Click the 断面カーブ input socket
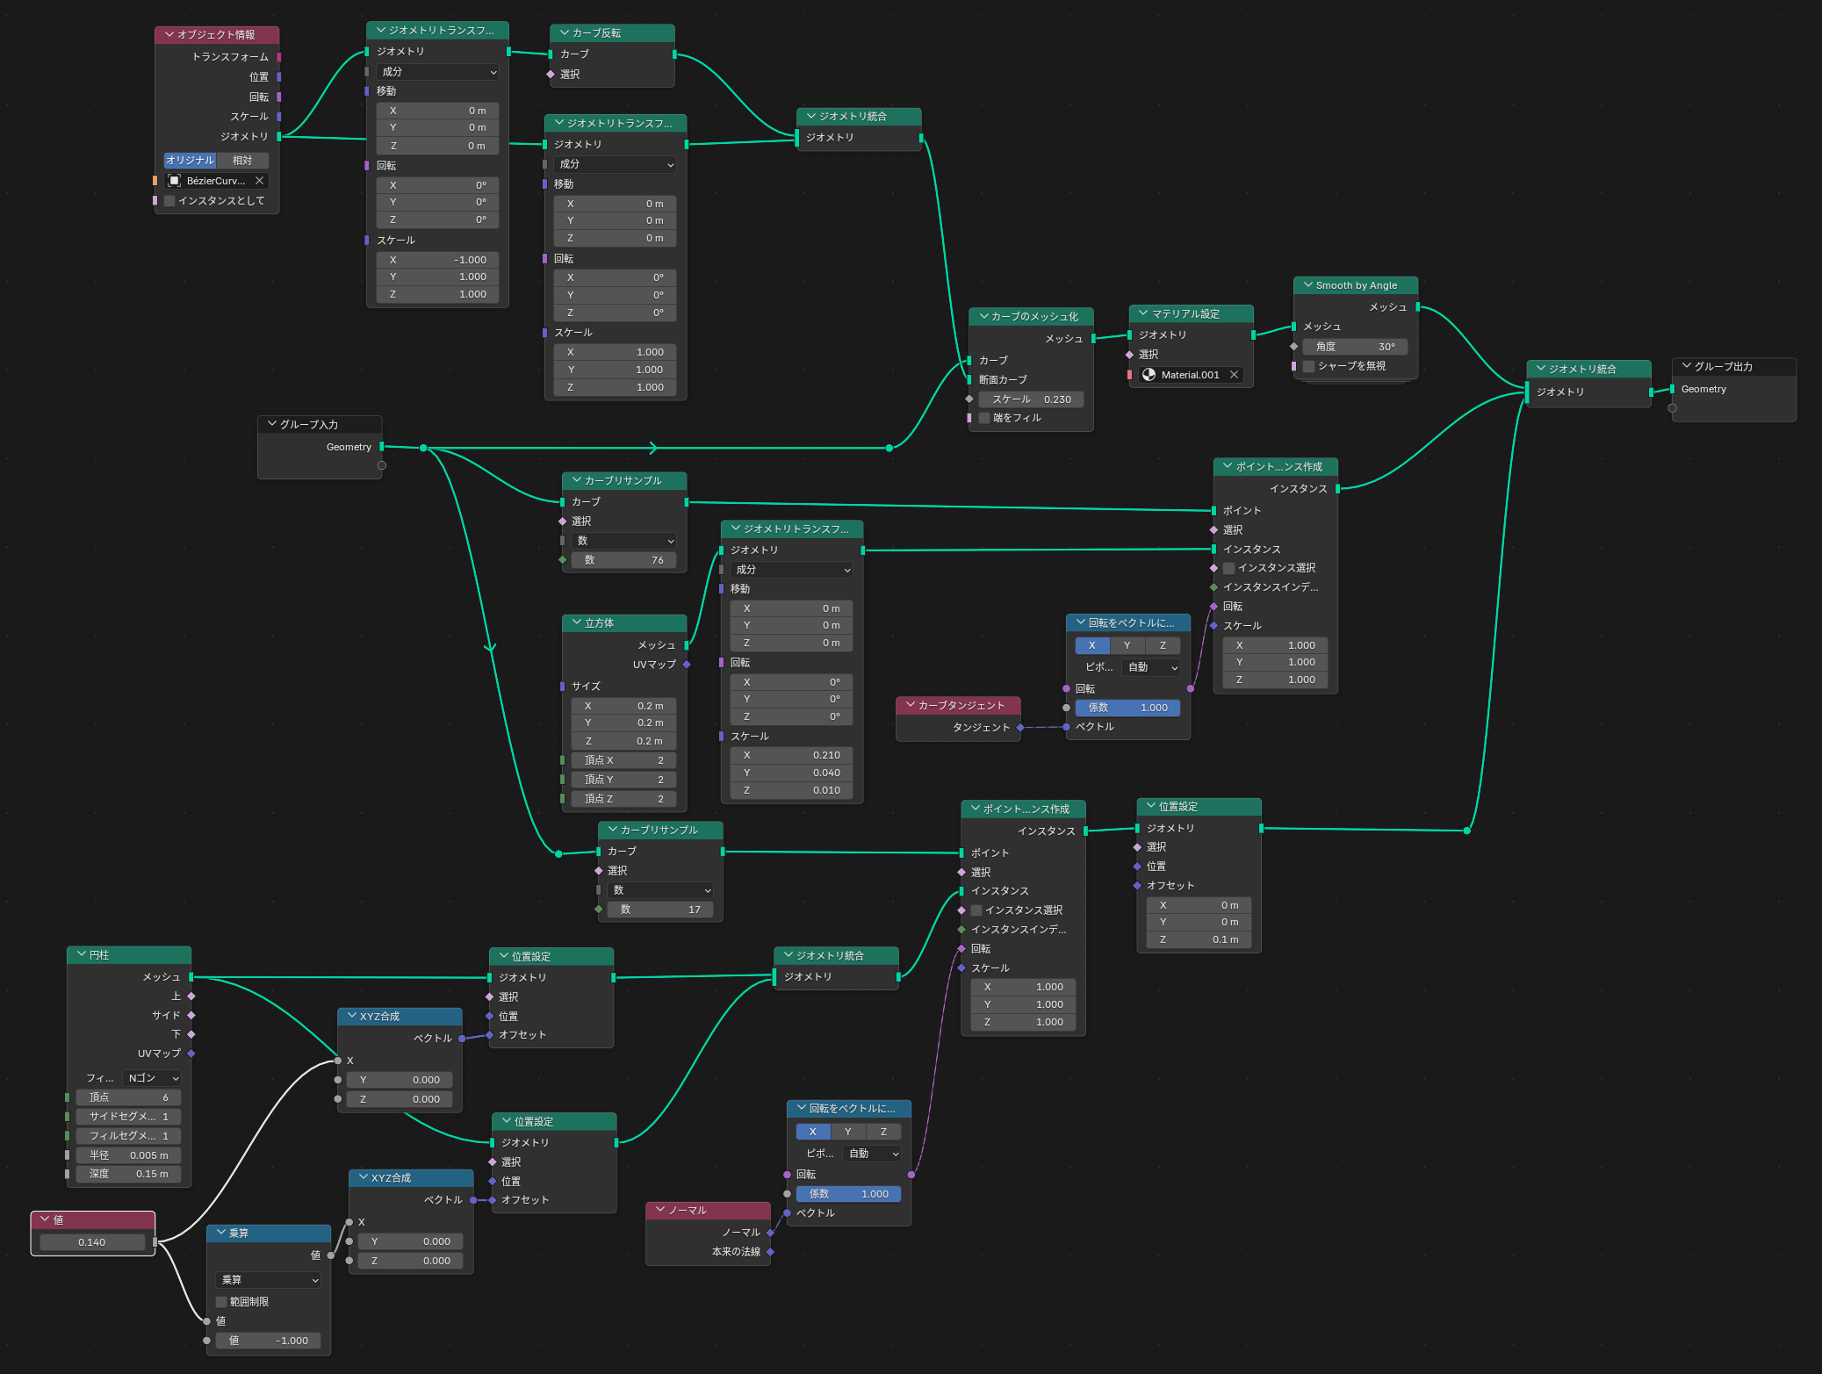The height and width of the screenshot is (1374, 1822). pyautogui.click(x=969, y=379)
